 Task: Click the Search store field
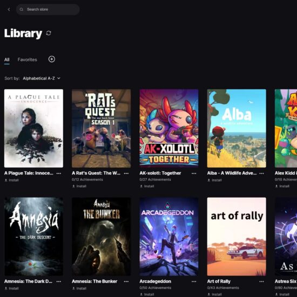(48, 9)
